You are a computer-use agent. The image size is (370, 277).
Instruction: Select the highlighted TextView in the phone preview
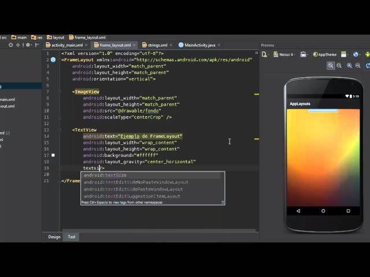(323, 110)
